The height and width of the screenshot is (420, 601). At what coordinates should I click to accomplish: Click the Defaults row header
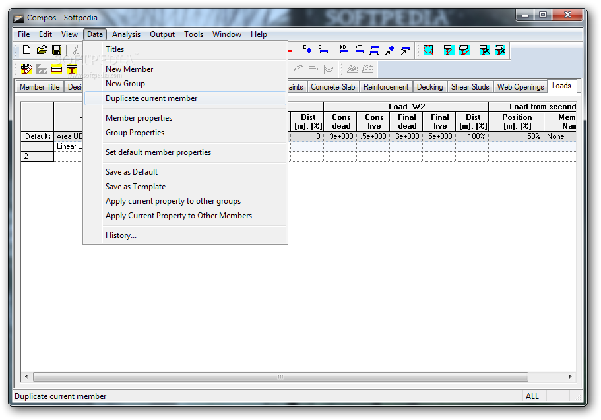38,136
